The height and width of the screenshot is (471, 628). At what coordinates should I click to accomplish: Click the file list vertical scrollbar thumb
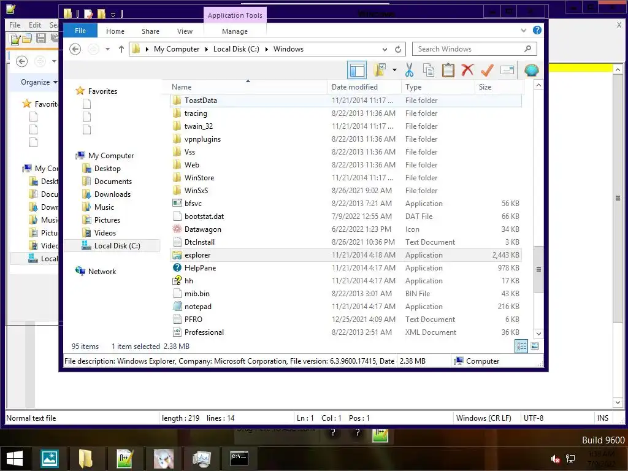coord(538,269)
